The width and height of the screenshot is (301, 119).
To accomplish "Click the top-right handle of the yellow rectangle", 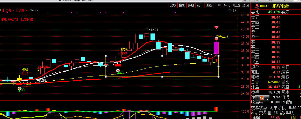I will (x=219, y=56).
